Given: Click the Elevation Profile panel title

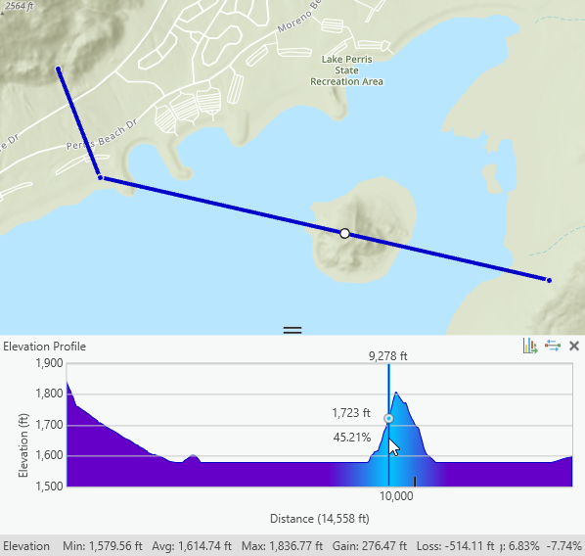Looking at the screenshot, I should [44, 347].
